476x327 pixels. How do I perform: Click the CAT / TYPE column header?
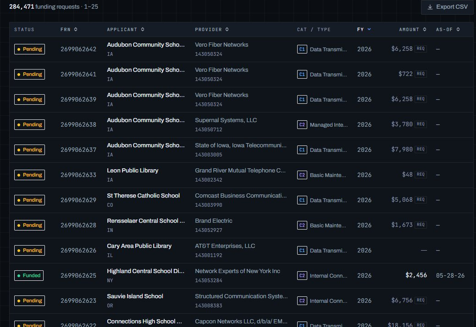314,29
